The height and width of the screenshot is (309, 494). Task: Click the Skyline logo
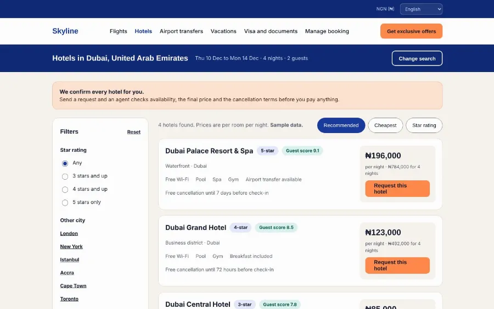pos(65,31)
